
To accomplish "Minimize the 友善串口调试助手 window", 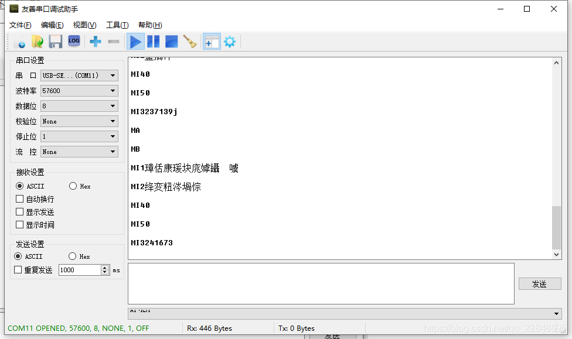I will coord(501,9).
